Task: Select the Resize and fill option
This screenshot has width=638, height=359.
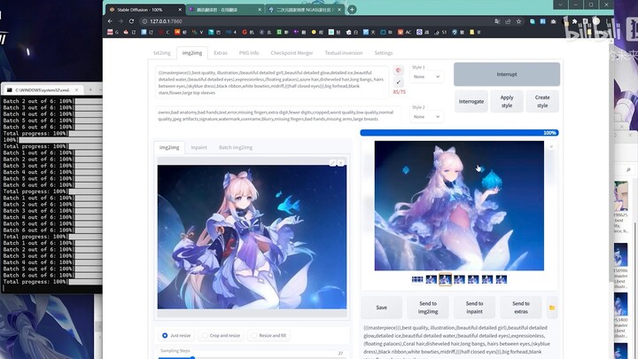Action: tap(269, 335)
